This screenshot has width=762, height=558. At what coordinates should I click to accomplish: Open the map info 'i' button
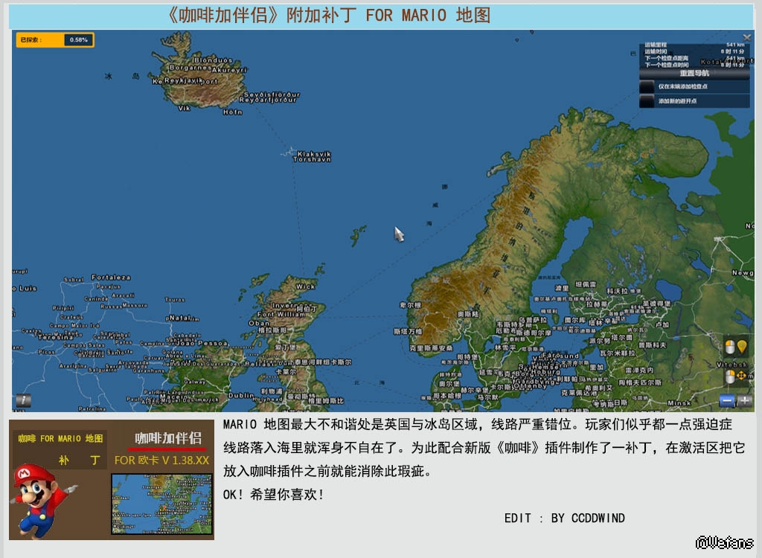coord(23,400)
